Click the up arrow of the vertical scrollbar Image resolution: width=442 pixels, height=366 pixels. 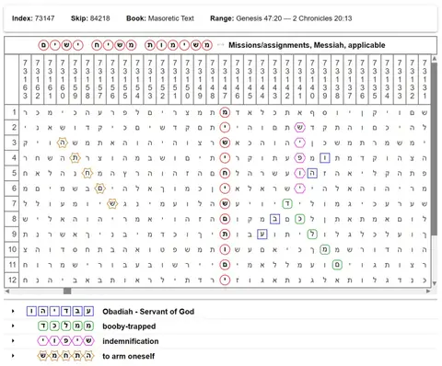point(434,58)
